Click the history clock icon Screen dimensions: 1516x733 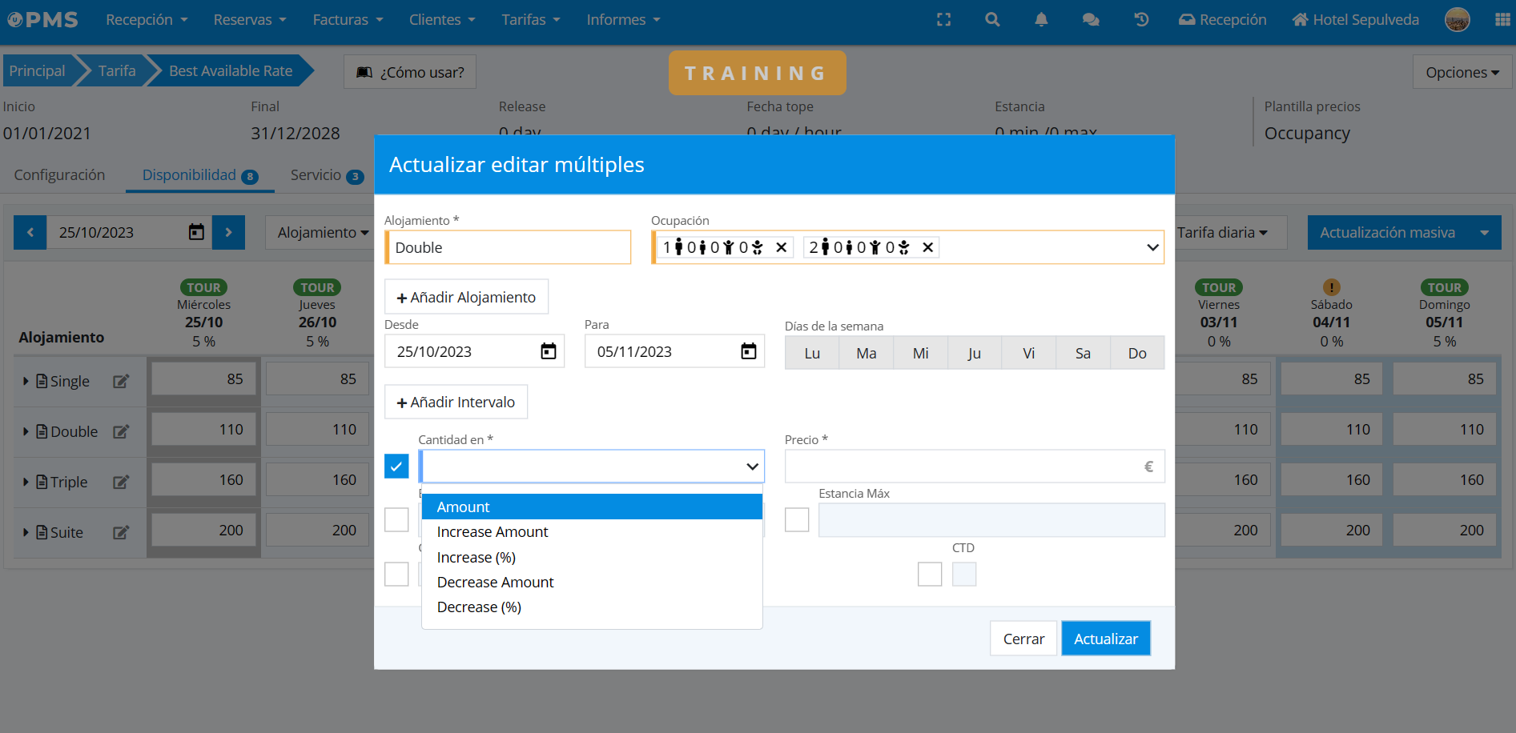(1141, 20)
